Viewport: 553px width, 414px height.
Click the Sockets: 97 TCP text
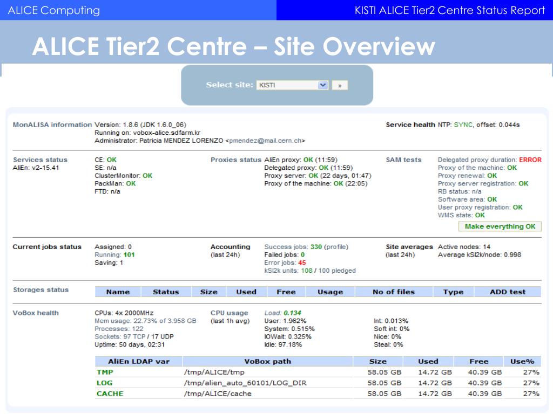click(x=120, y=337)
